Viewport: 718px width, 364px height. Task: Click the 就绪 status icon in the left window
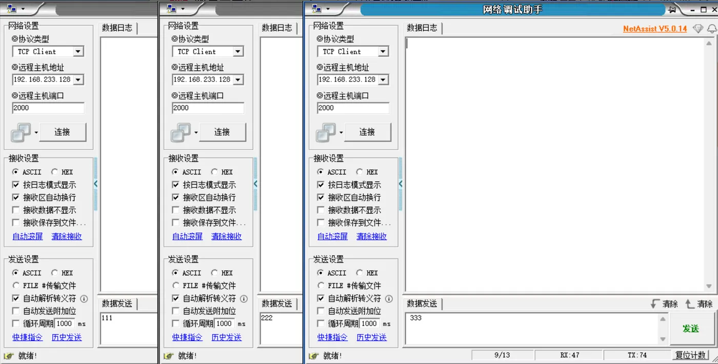(x=8, y=355)
